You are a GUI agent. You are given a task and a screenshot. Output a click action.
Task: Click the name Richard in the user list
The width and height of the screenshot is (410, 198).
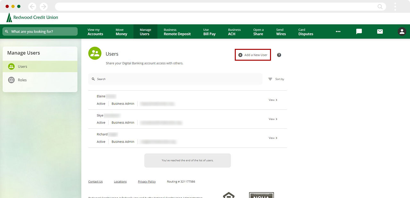[102, 134]
